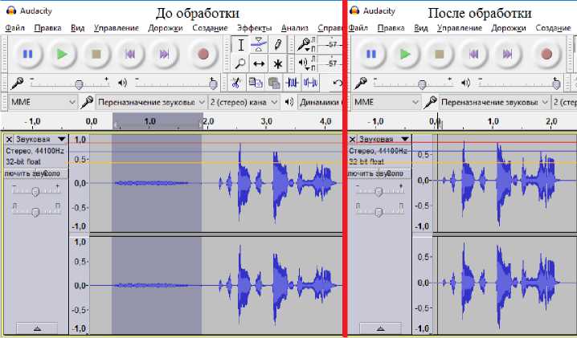Toggle the track Solo button in left window

tap(52, 173)
